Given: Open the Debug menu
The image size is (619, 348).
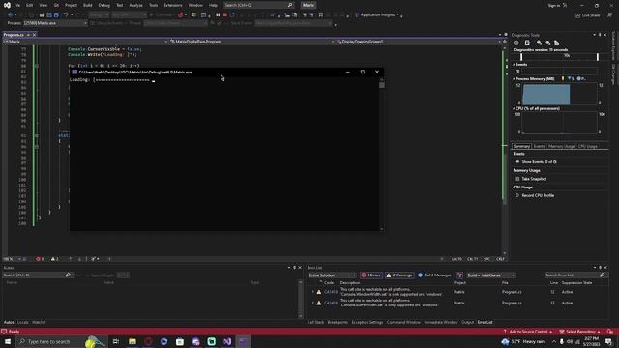Looking at the screenshot, I should (103, 5).
